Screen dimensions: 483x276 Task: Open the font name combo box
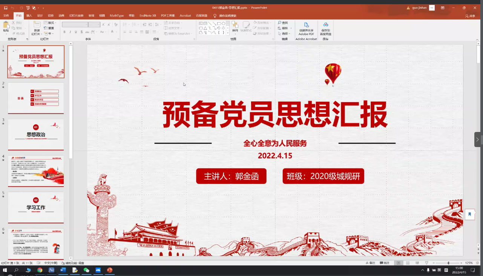click(75, 25)
